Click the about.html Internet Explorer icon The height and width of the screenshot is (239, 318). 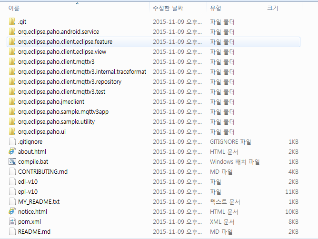click(12, 151)
